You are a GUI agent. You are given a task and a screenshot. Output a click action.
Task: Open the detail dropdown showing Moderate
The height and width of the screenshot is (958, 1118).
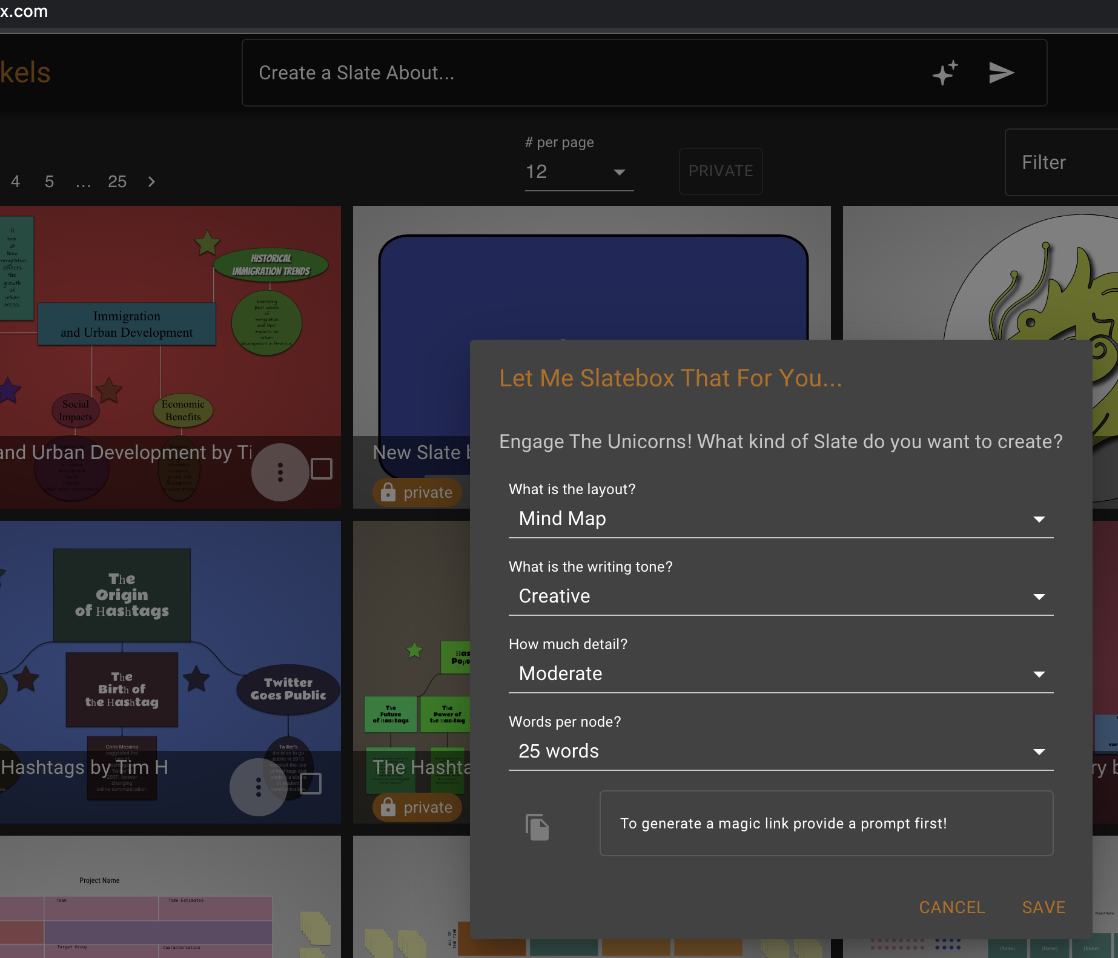tap(781, 674)
